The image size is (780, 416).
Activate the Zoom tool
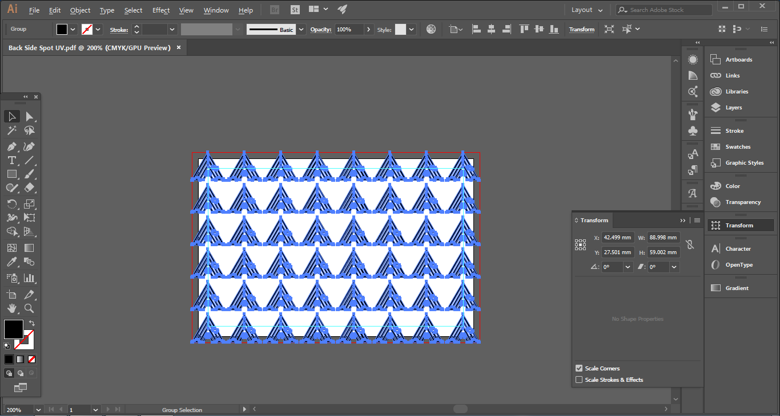(30, 308)
